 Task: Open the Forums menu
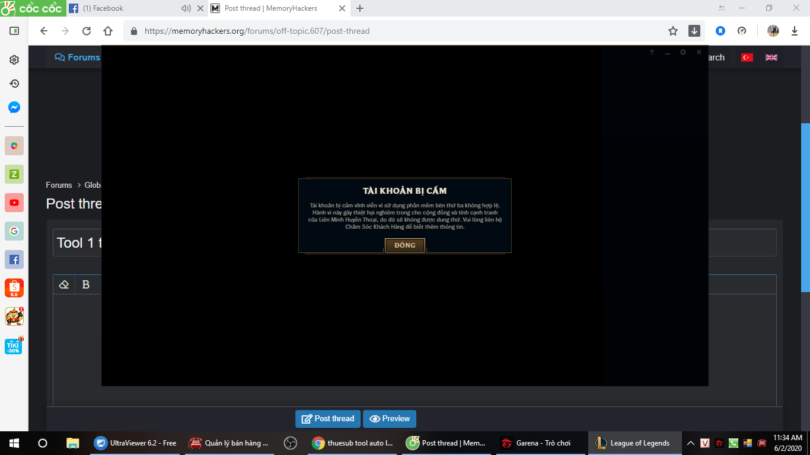tap(78, 57)
